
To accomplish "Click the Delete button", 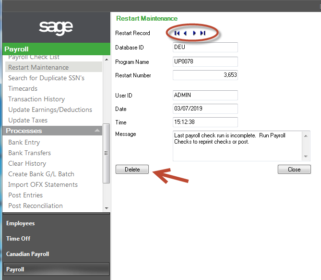I will (x=132, y=170).
